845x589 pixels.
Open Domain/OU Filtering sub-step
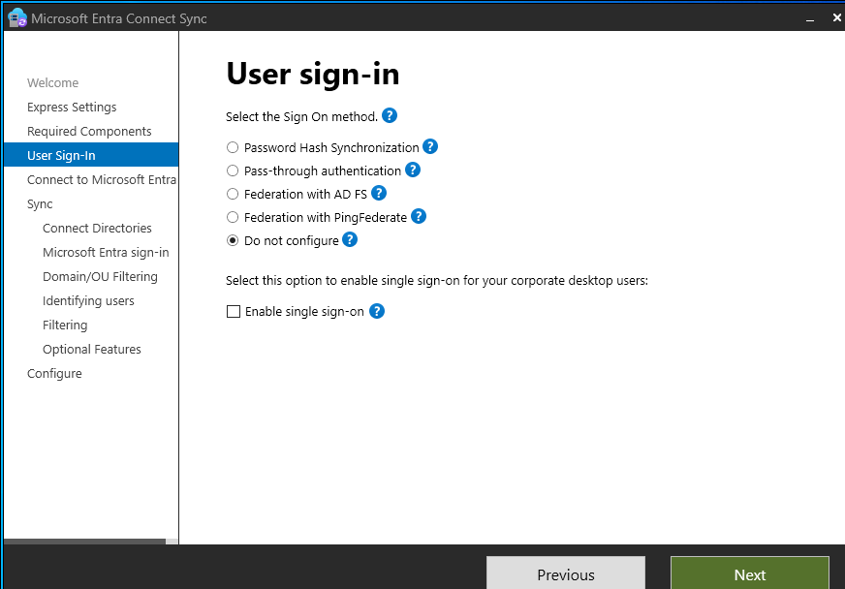click(x=100, y=276)
